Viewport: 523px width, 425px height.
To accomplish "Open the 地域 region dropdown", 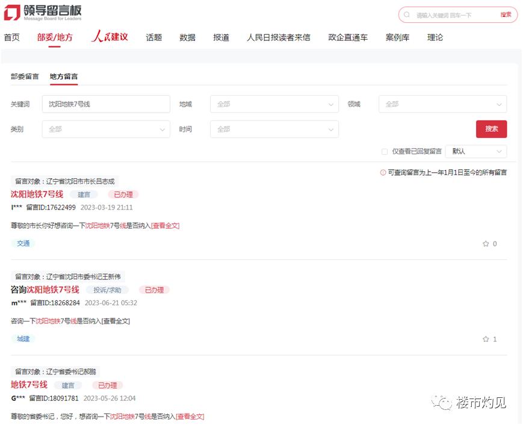I will (x=276, y=104).
